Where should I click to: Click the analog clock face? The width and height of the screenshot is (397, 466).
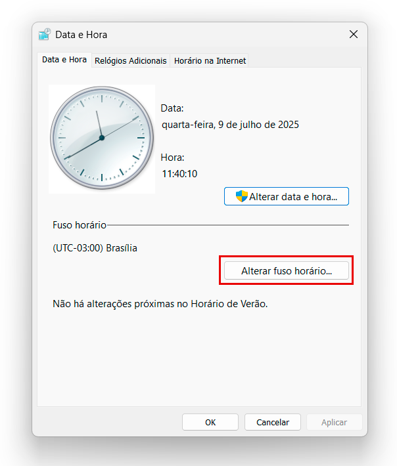click(102, 138)
